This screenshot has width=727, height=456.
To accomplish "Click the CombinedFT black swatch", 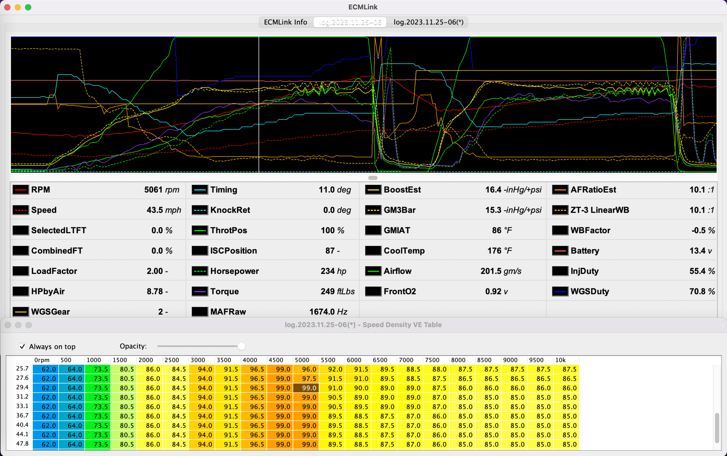I will pos(21,251).
